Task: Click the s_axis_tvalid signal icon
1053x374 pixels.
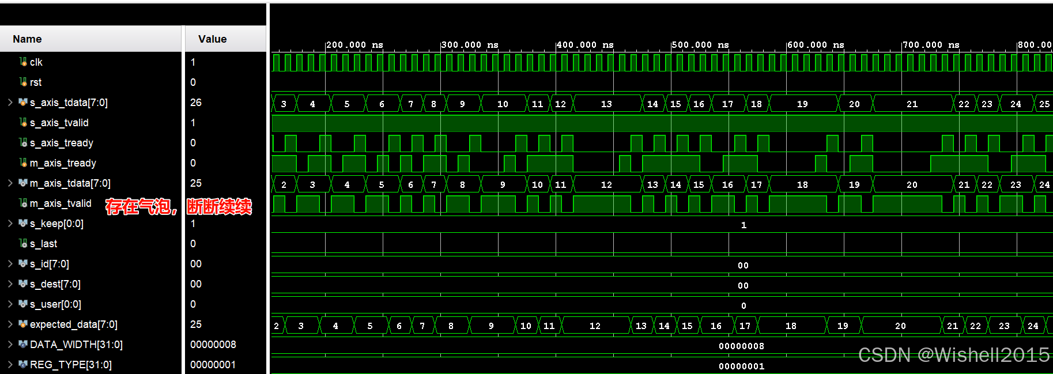Action: coord(23,122)
